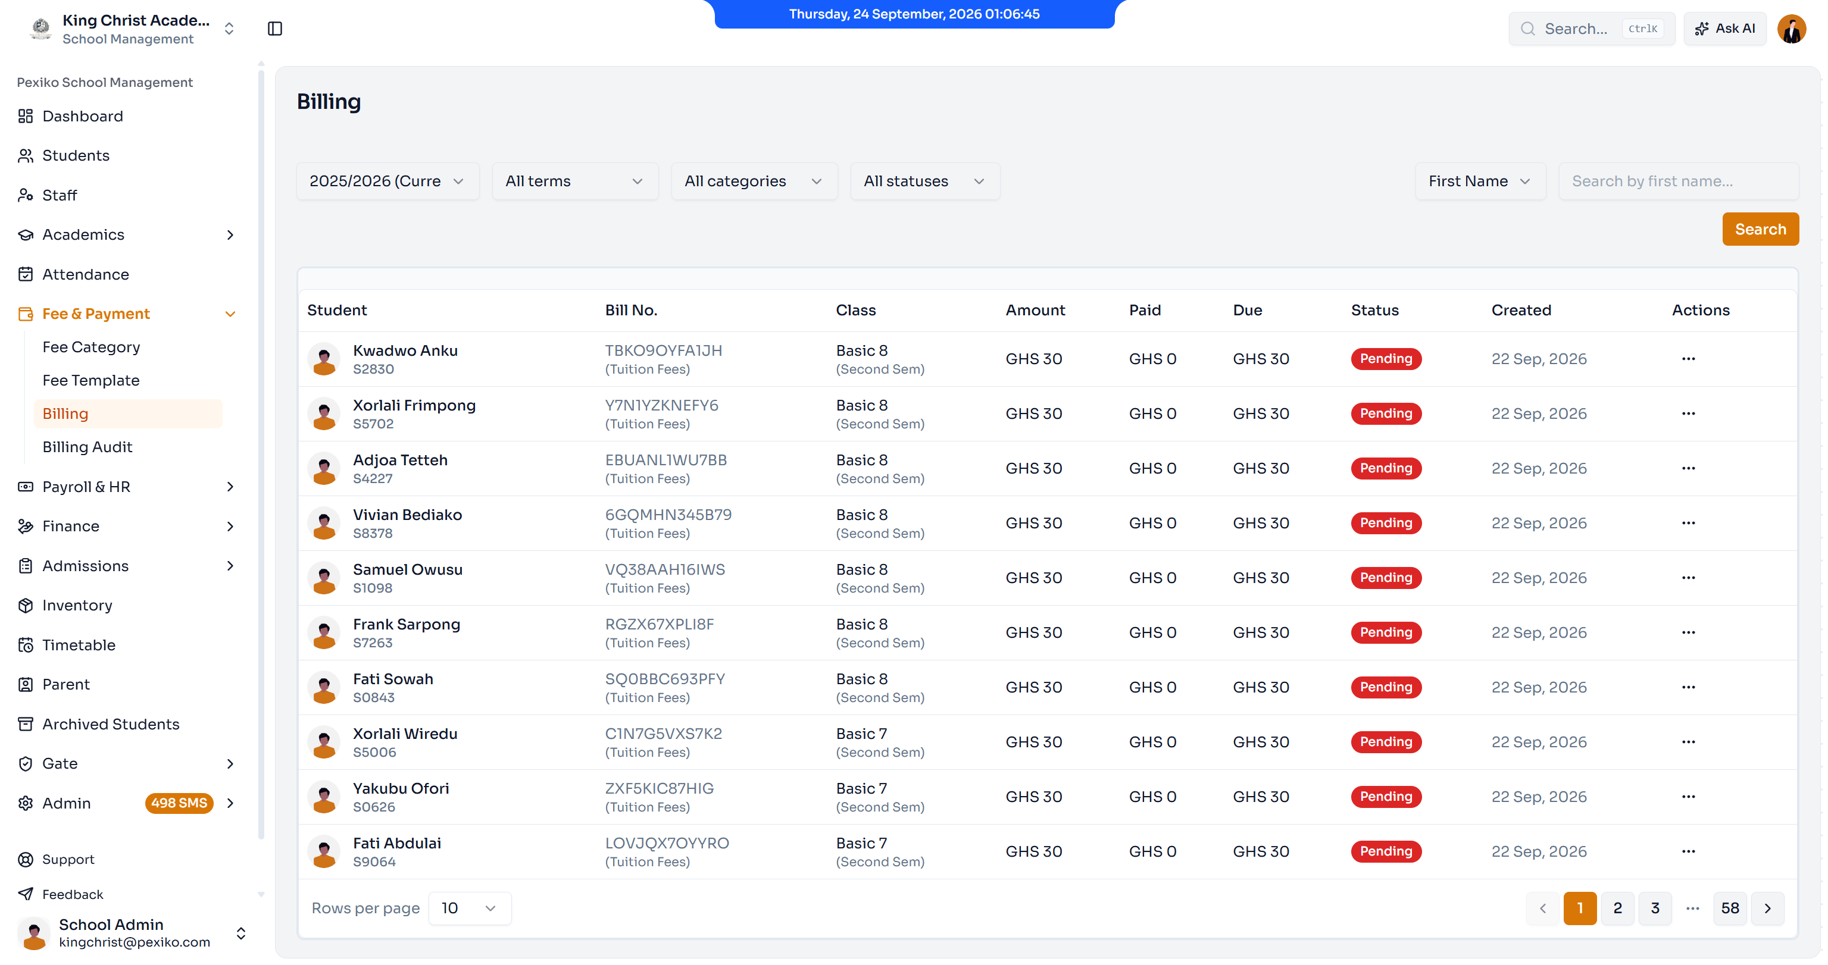Screen dimensions: 1828x965
Task: Open the school switcher King Christ Academy
Action: (x=132, y=29)
